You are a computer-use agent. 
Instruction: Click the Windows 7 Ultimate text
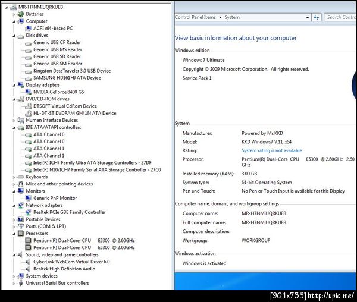[x=203, y=60]
